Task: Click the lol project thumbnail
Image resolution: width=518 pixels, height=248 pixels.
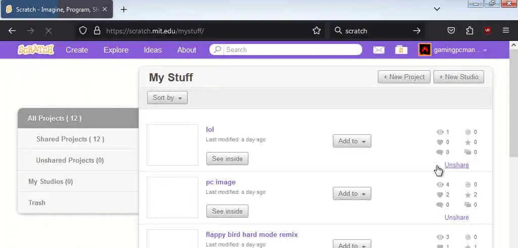Action: tap(172, 145)
